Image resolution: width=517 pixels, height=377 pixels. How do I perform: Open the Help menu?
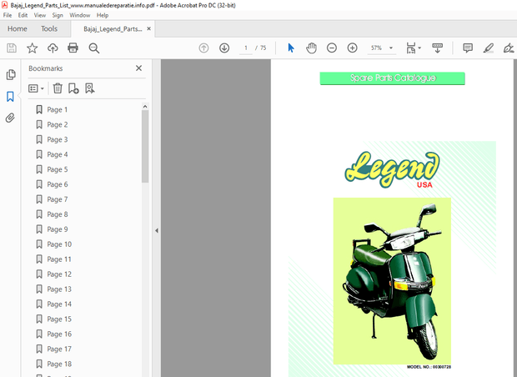(x=103, y=15)
